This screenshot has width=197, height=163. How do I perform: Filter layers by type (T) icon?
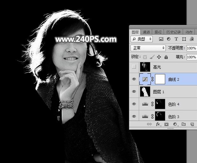(176, 39)
